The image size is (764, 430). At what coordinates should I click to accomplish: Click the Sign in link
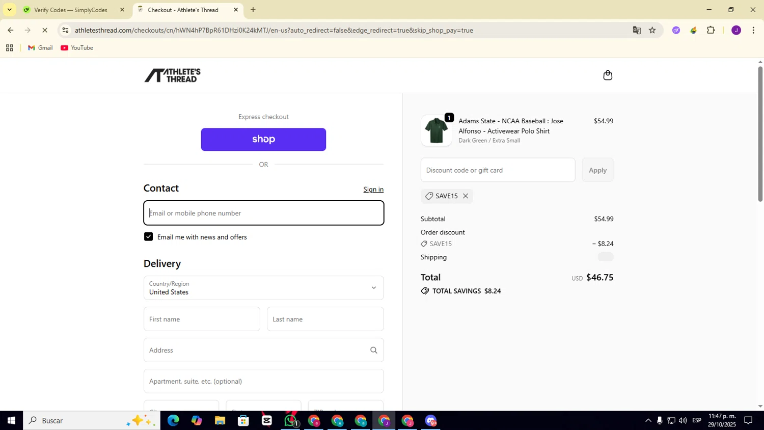373,190
